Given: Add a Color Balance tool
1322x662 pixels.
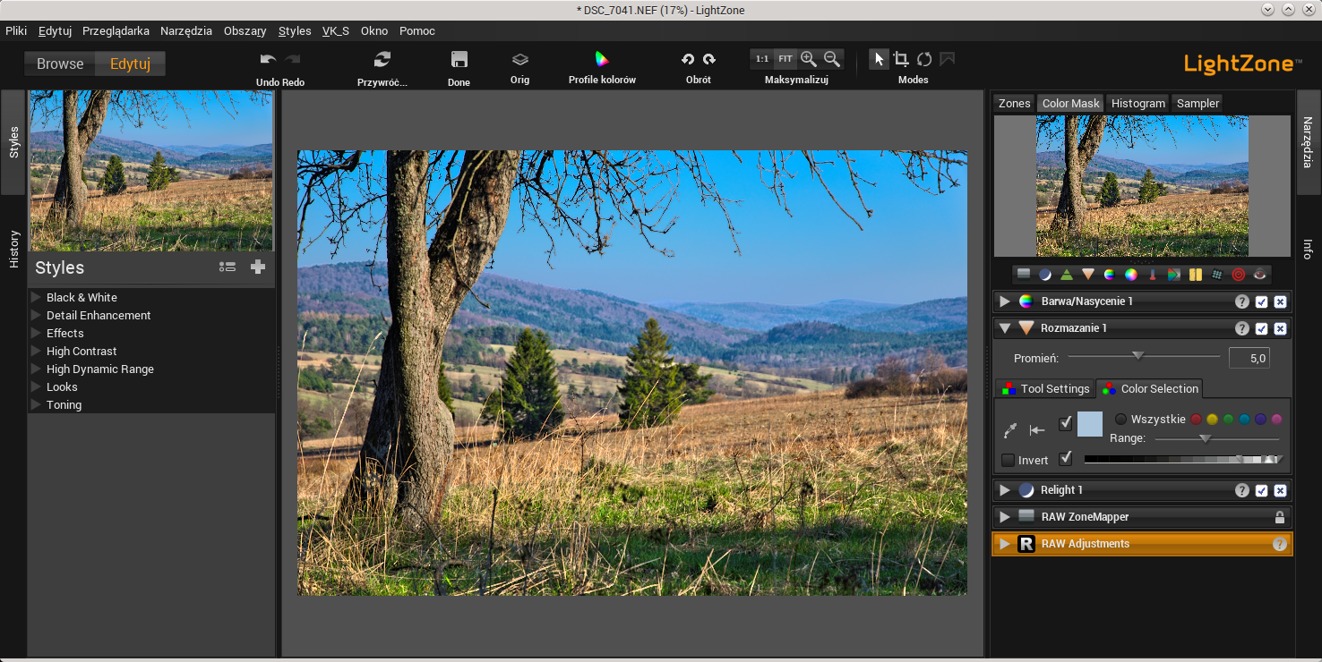Looking at the screenshot, I should pyautogui.click(x=1131, y=275).
